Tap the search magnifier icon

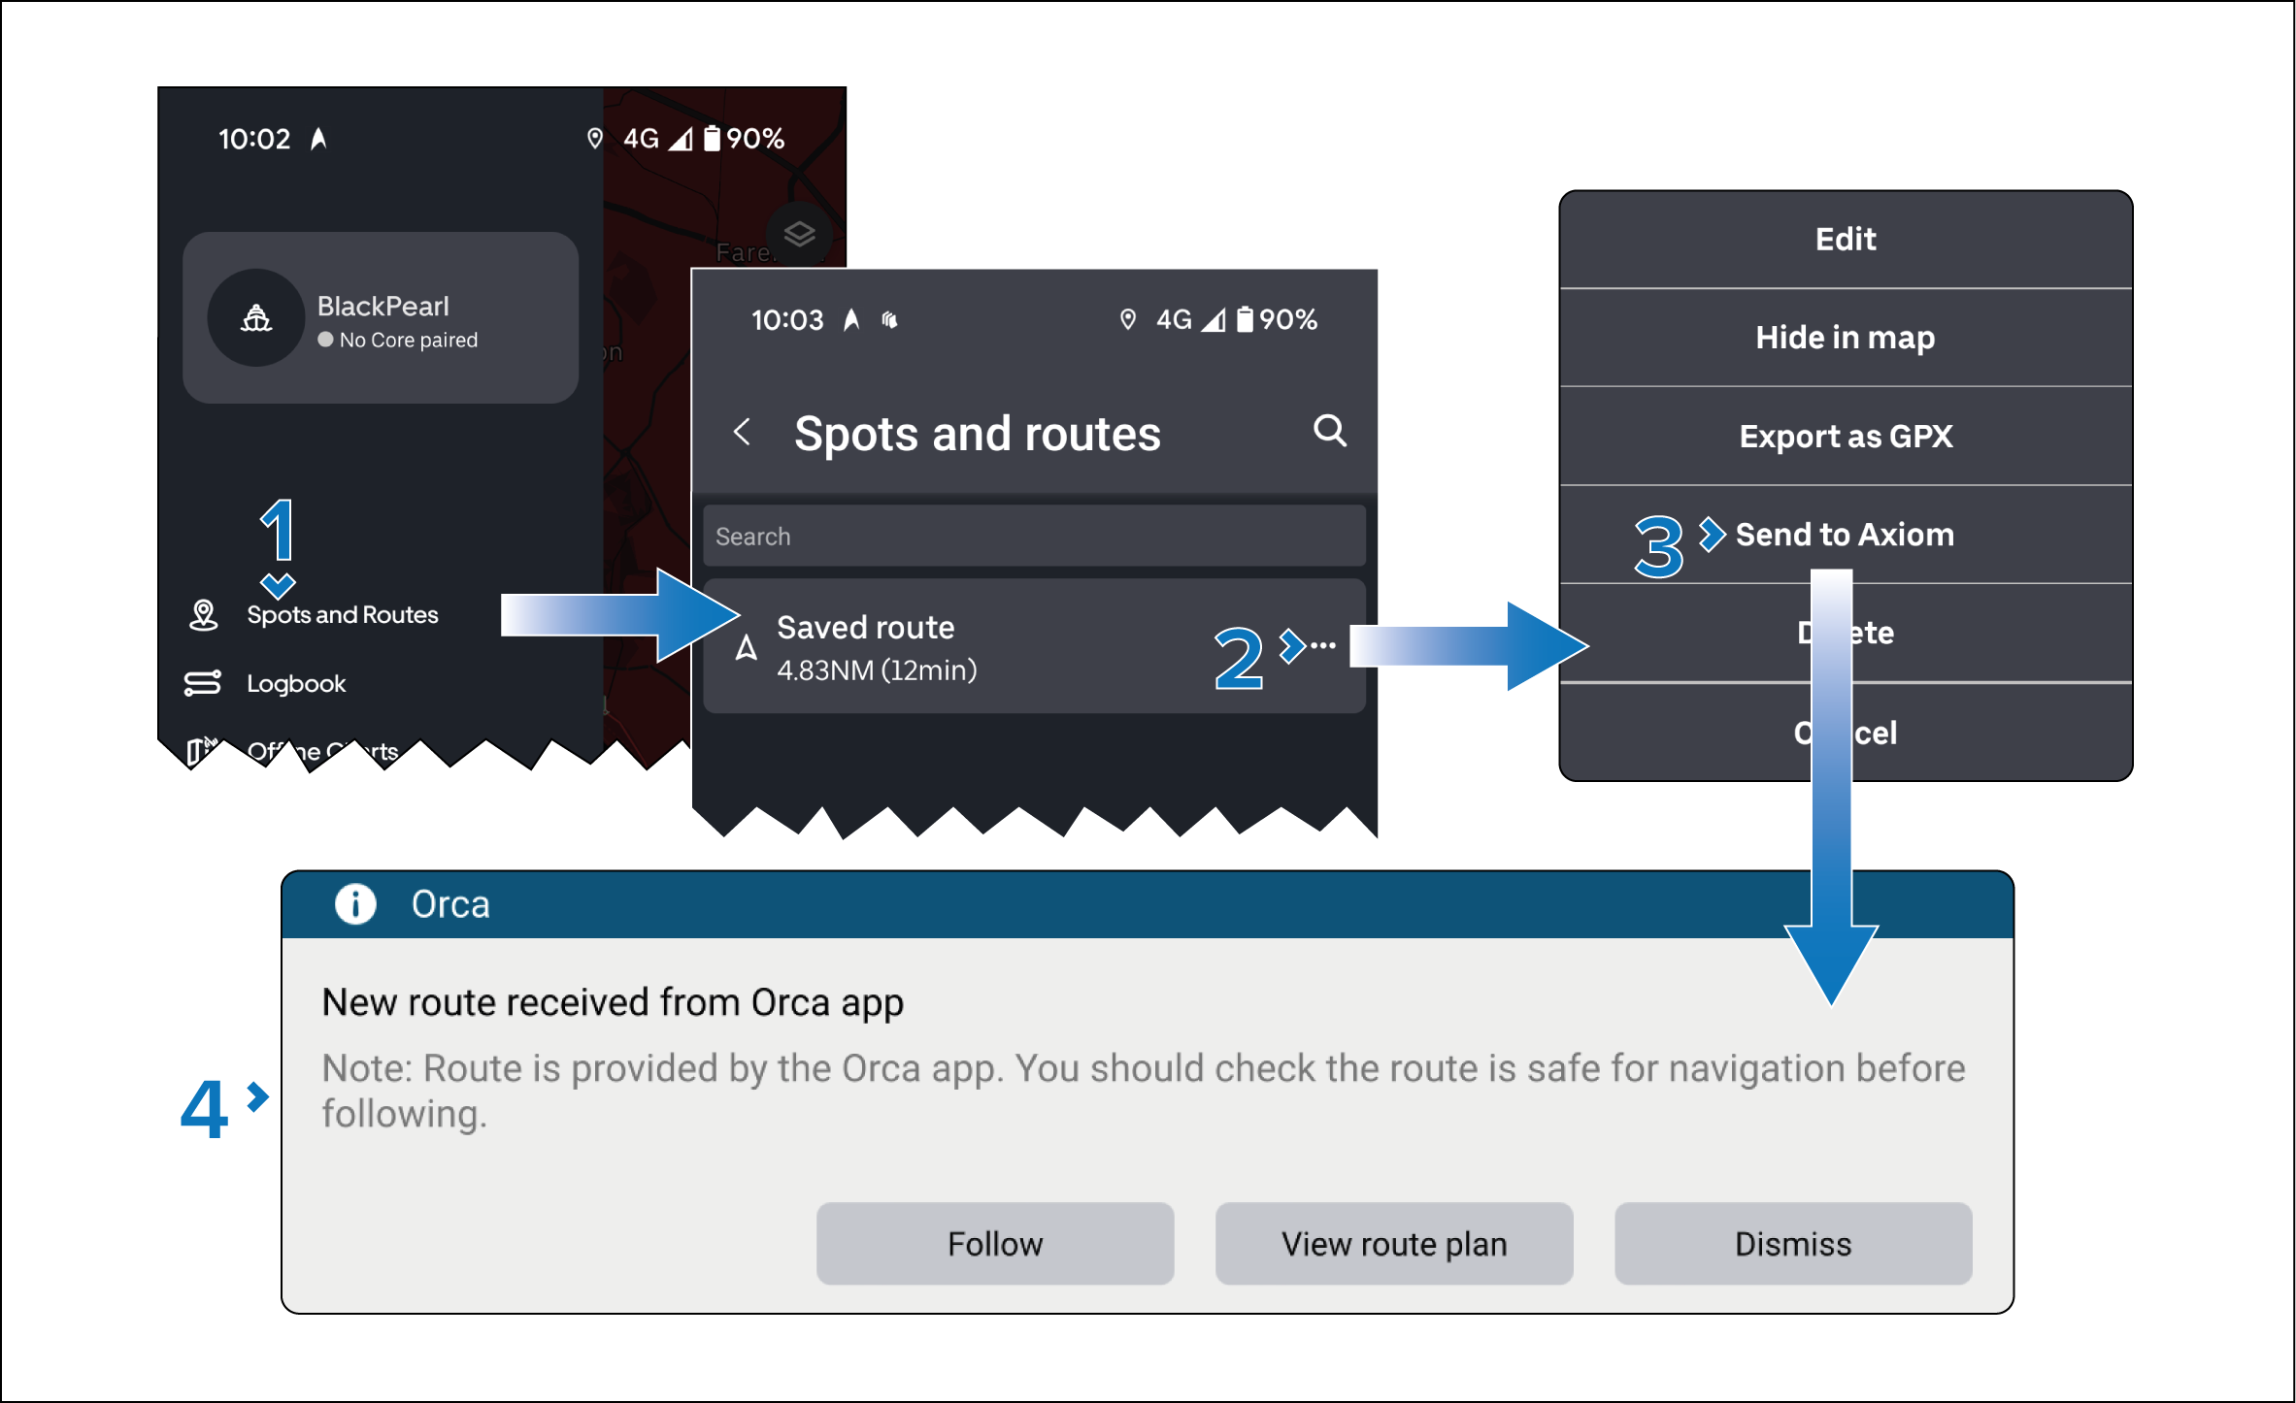[1329, 430]
